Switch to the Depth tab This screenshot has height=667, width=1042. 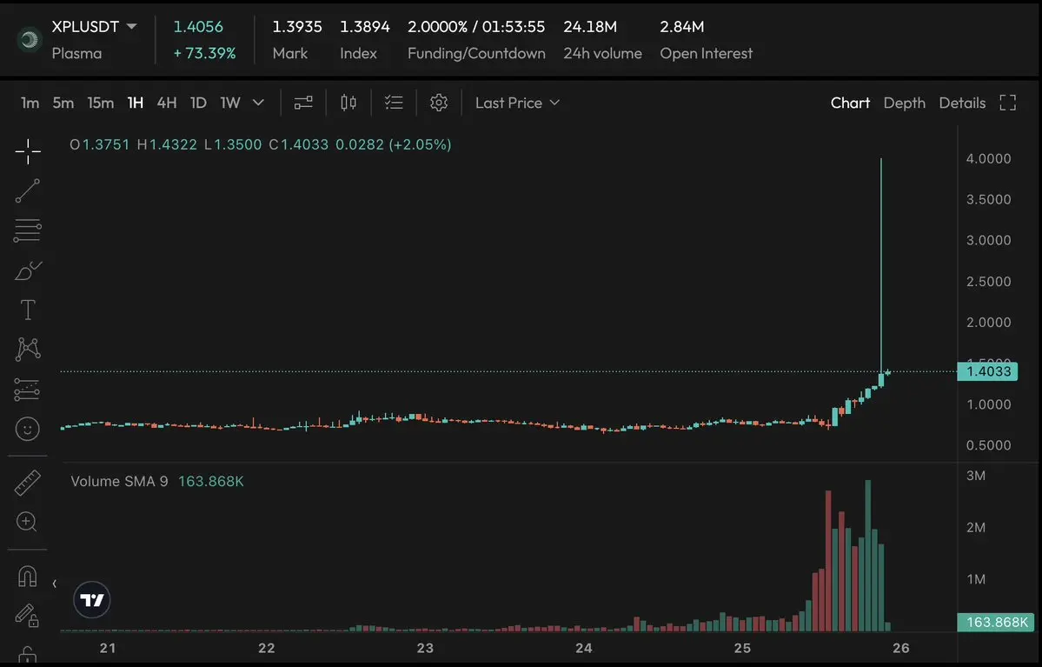coord(904,103)
